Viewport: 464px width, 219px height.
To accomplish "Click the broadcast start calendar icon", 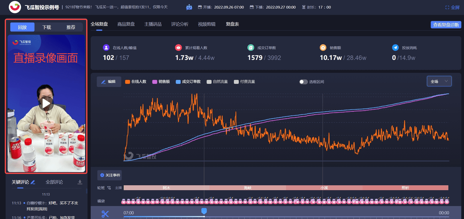I will (200, 7).
